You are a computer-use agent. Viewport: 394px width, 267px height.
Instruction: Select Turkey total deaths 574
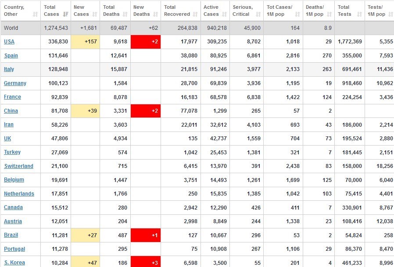pyautogui.click(x=122, y=152)
